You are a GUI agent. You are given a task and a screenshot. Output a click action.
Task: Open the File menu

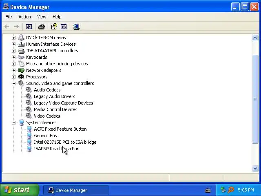click(9, 17)
